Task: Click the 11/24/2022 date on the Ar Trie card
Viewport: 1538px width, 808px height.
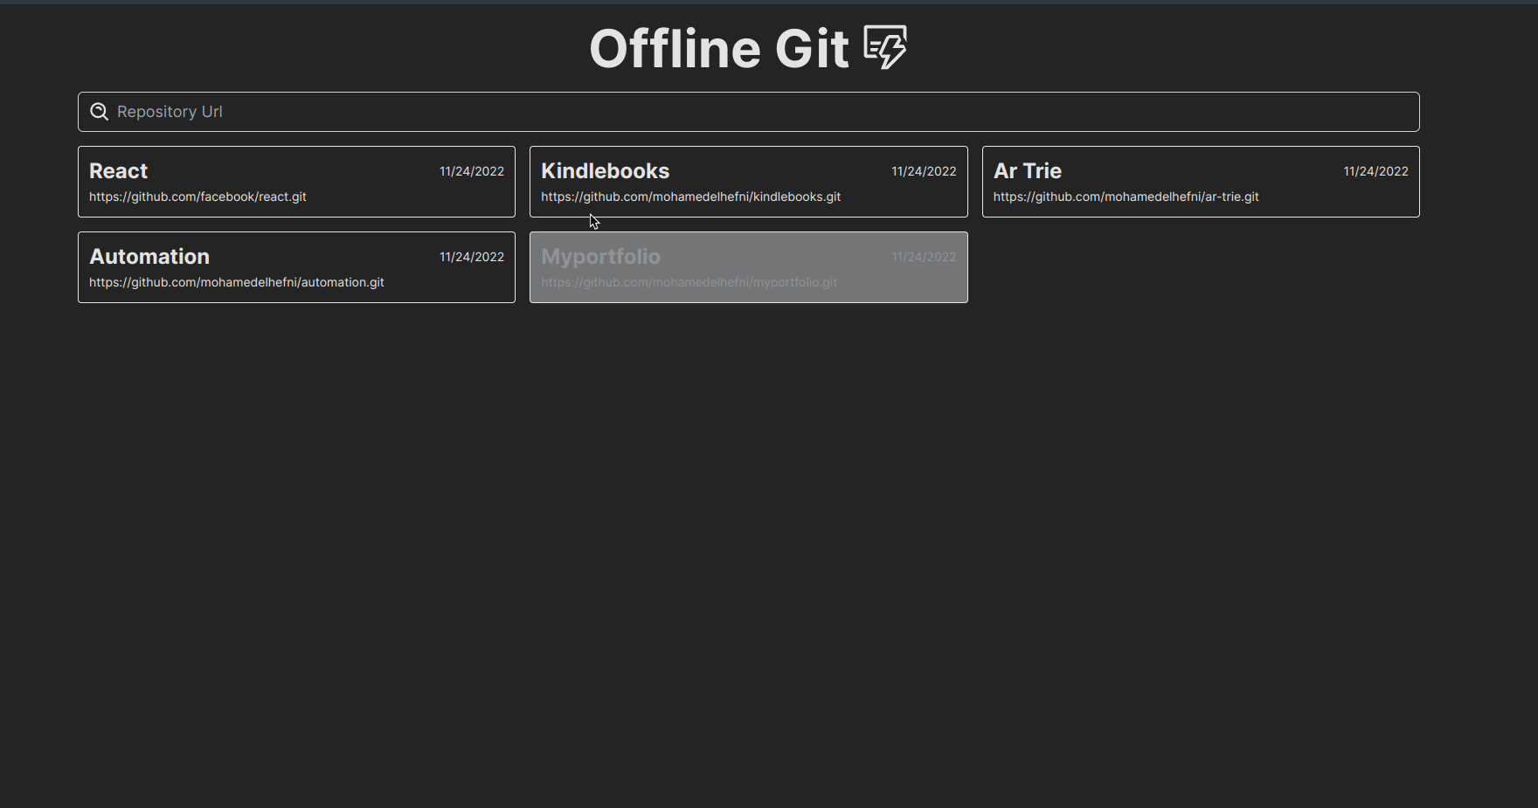Action: (1375, 171)
